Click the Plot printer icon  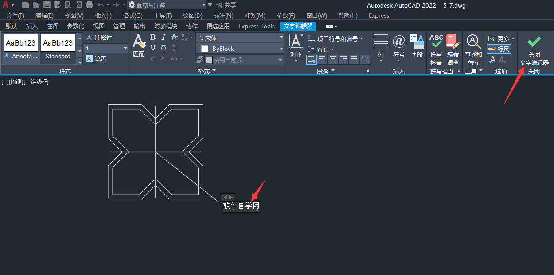pyautogui.click(x=89, y=5)
